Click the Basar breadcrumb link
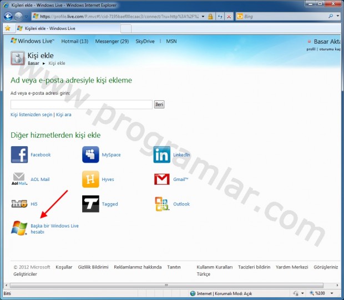The height and width of the screenshot is (300, 344). click(33, 63)
